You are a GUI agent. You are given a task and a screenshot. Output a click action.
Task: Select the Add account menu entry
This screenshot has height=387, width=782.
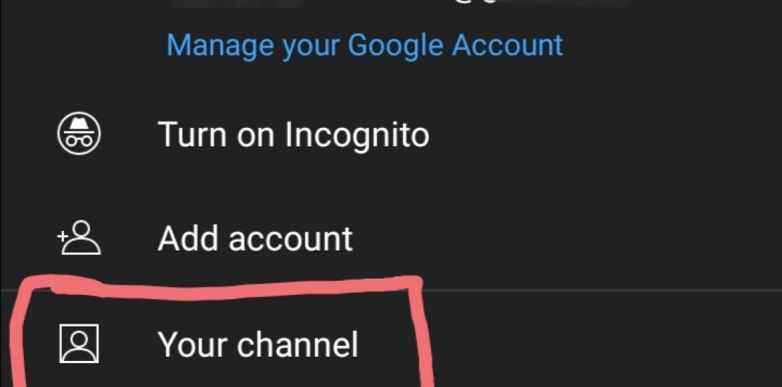[x=391, y=238]
